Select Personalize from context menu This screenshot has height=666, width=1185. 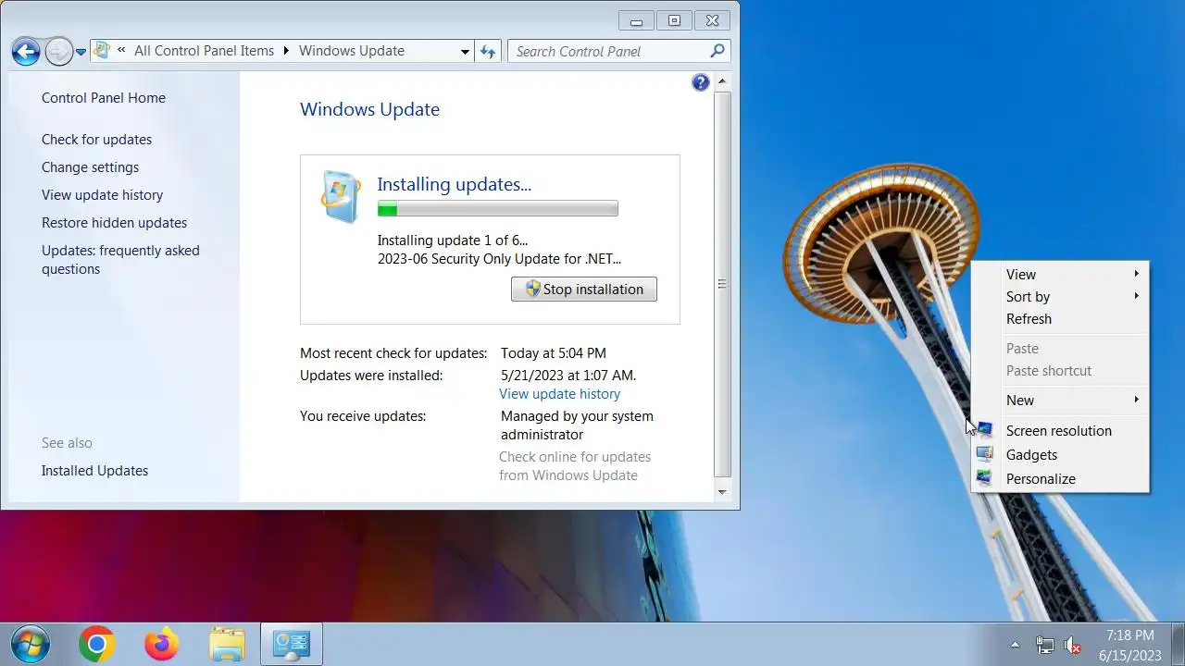pyautogui.click(x=1060, y=478)
